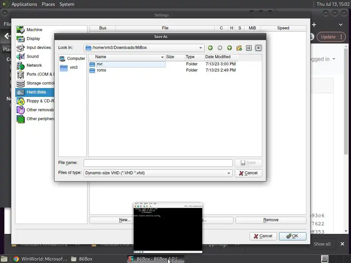
Task: Switch to 86Box 4.0 taskbar entry
Action: (x=156, y=259)
